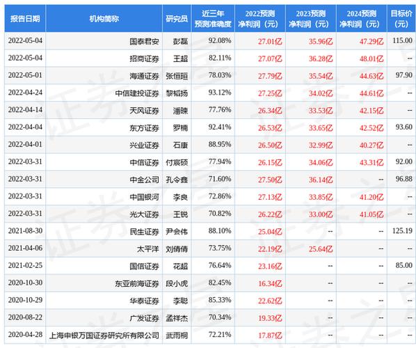Click the 2022预测净利润 column header

(260, 19)
